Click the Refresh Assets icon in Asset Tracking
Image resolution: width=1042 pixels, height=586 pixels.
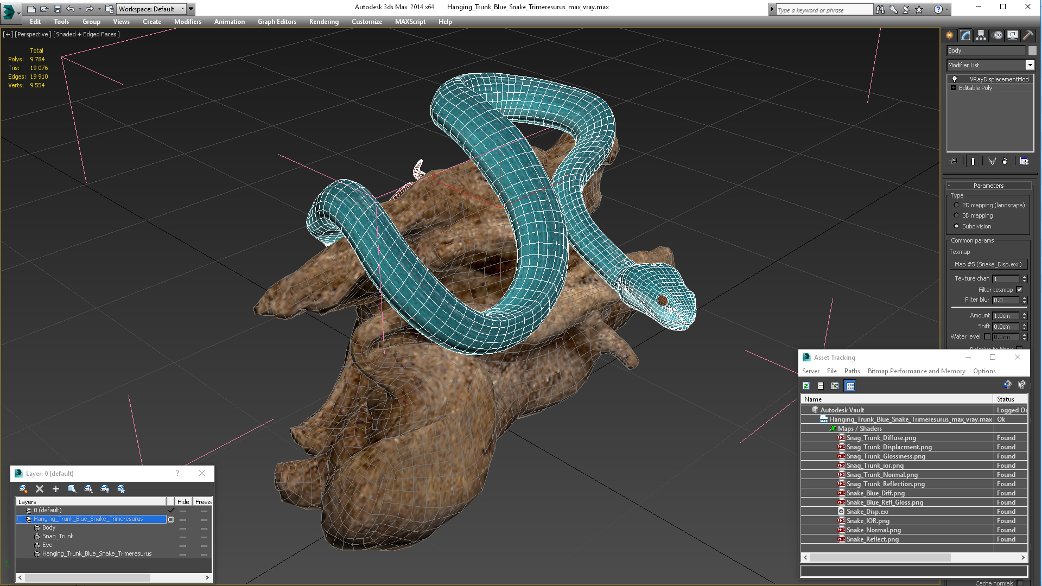point(806,386)
